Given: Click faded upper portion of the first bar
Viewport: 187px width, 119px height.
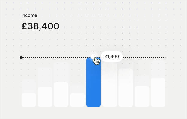Looking at the screenshot, I should click(x=29, y=86).
